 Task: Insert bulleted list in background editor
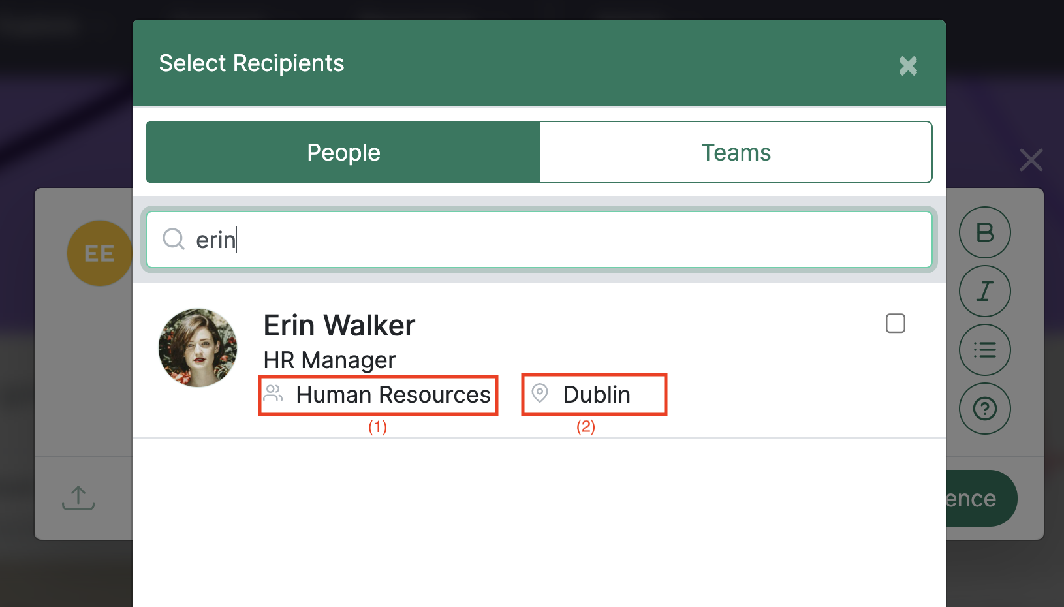[x=985, y=350]
